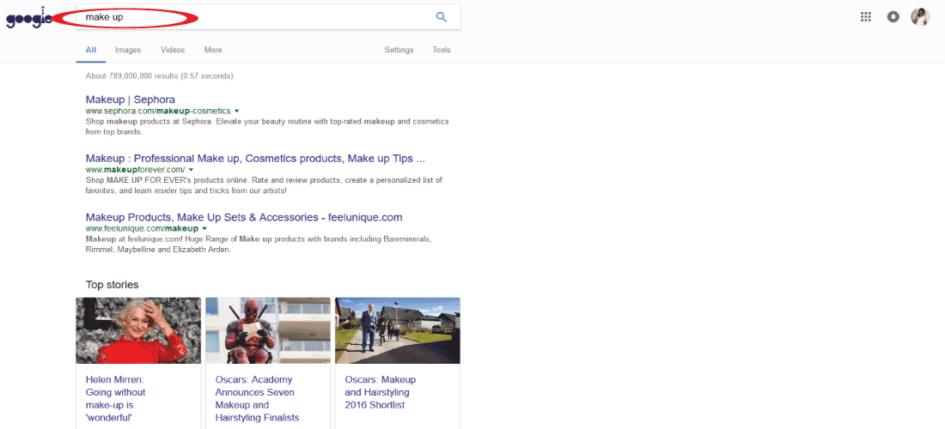Click the Top stories heading

coord(112,285)
